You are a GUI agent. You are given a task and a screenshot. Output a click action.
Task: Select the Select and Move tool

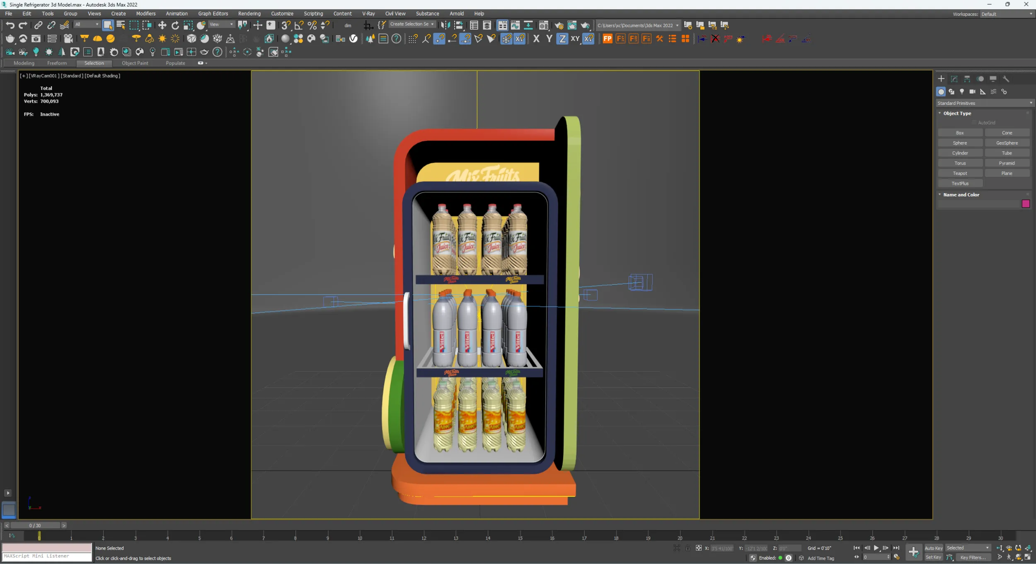click(162, 25)
